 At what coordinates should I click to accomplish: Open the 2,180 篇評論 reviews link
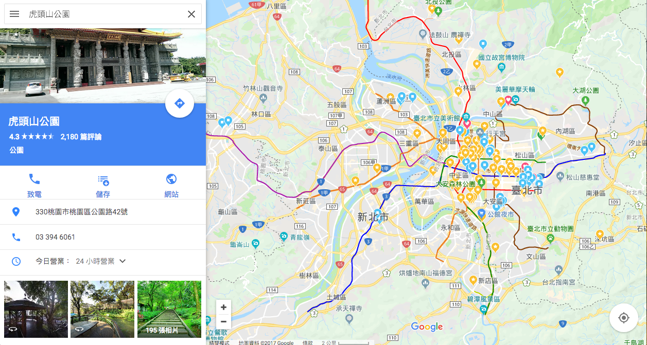(x=81, y=137)
